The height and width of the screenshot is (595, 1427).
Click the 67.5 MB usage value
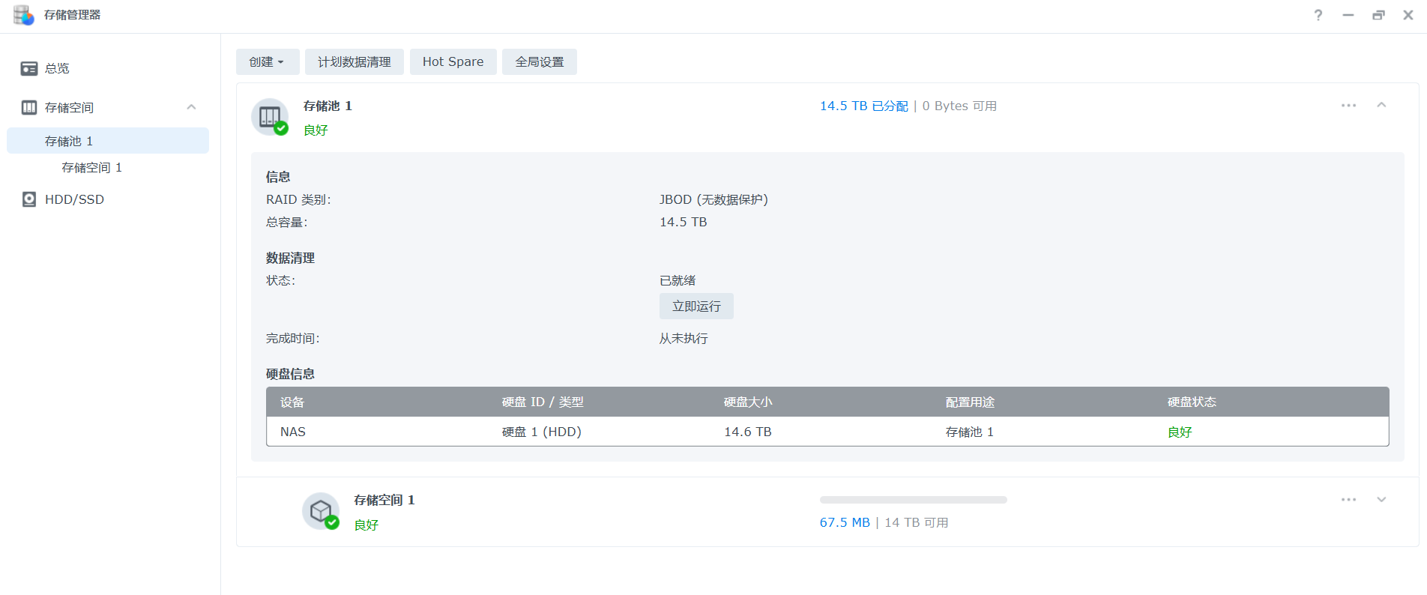coord(845,522)
